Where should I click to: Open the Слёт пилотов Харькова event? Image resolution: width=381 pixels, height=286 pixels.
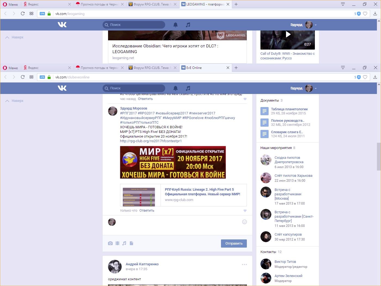point(293,176)
